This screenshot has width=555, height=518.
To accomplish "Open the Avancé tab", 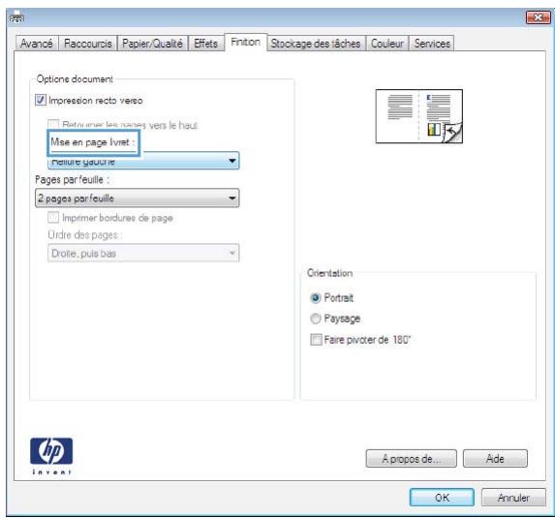I will (37, 44).
